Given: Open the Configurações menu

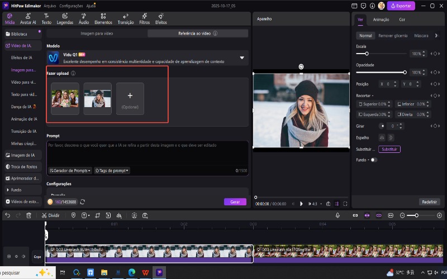Looking at the screenshot, I should [71, 6].
